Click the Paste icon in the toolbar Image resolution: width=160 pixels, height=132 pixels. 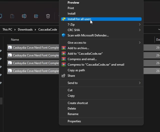pos(12,16)
